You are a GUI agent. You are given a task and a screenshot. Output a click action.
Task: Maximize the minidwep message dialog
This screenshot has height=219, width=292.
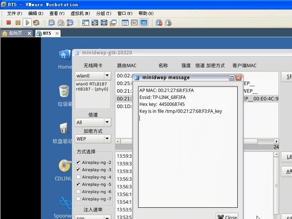[232, 78]
